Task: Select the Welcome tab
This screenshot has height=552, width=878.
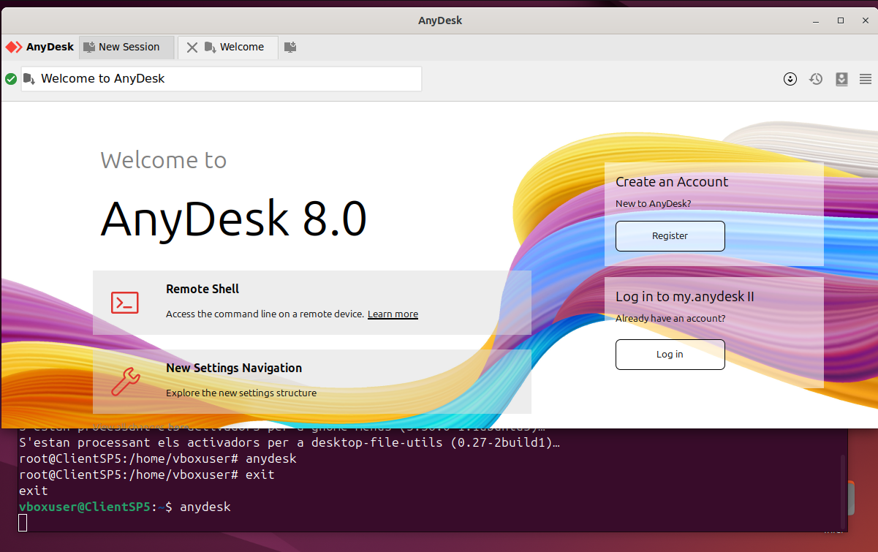Action: [241, 47]
